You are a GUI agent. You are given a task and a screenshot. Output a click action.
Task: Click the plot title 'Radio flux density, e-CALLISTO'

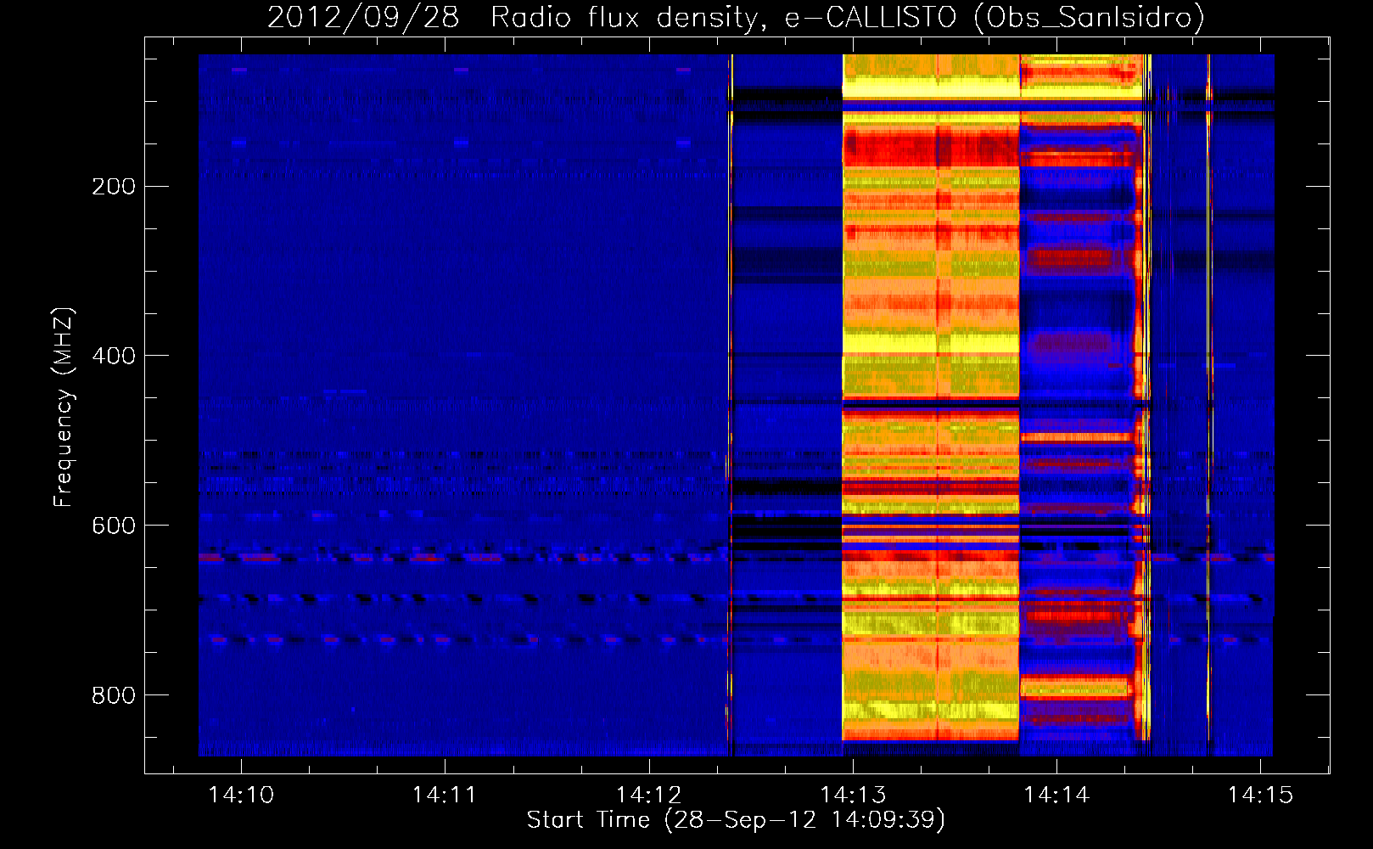tap(724, 17)
